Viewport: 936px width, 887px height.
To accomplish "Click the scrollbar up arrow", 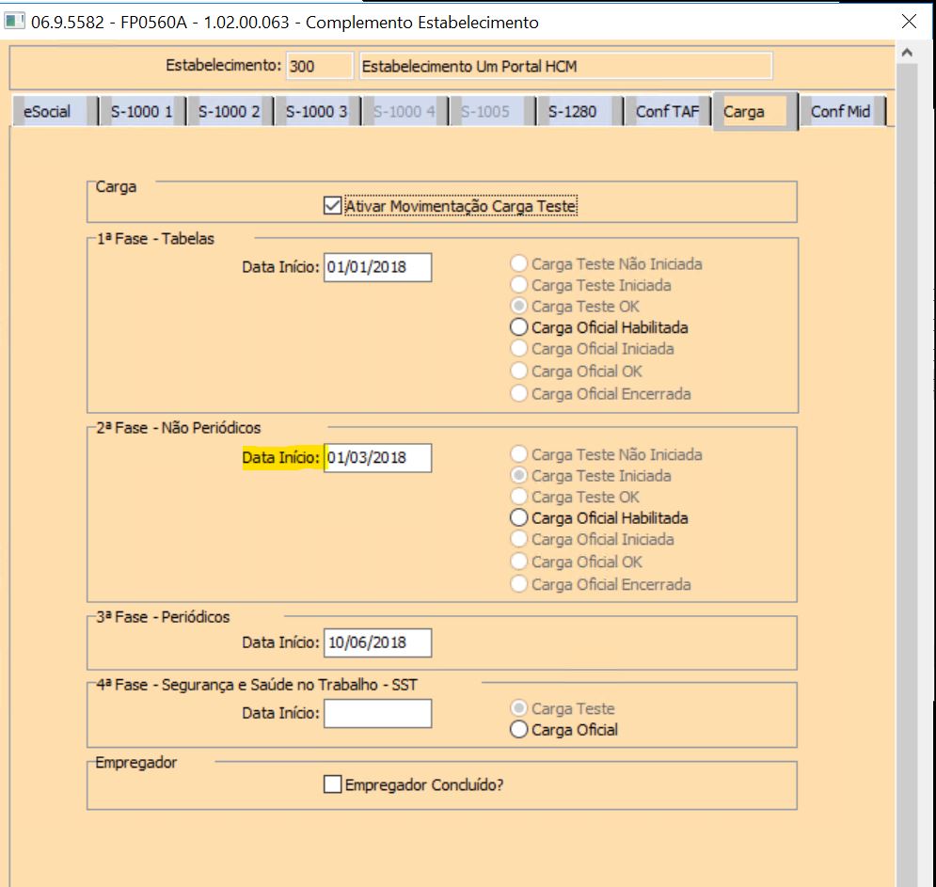I will (x=908, y=52).
